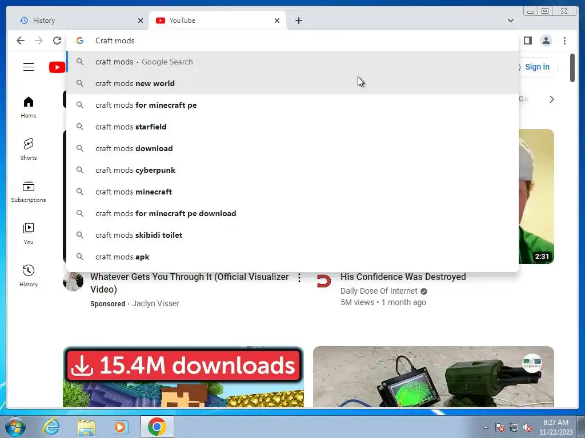Click the taskbar clock showing 8:27 AM
The image size is (585, 438).
[x=555, y=427]
